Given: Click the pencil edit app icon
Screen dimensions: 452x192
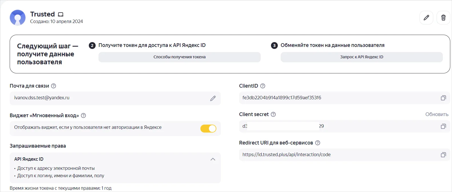Looking at the screenshot, I should (x=426, y=18).
